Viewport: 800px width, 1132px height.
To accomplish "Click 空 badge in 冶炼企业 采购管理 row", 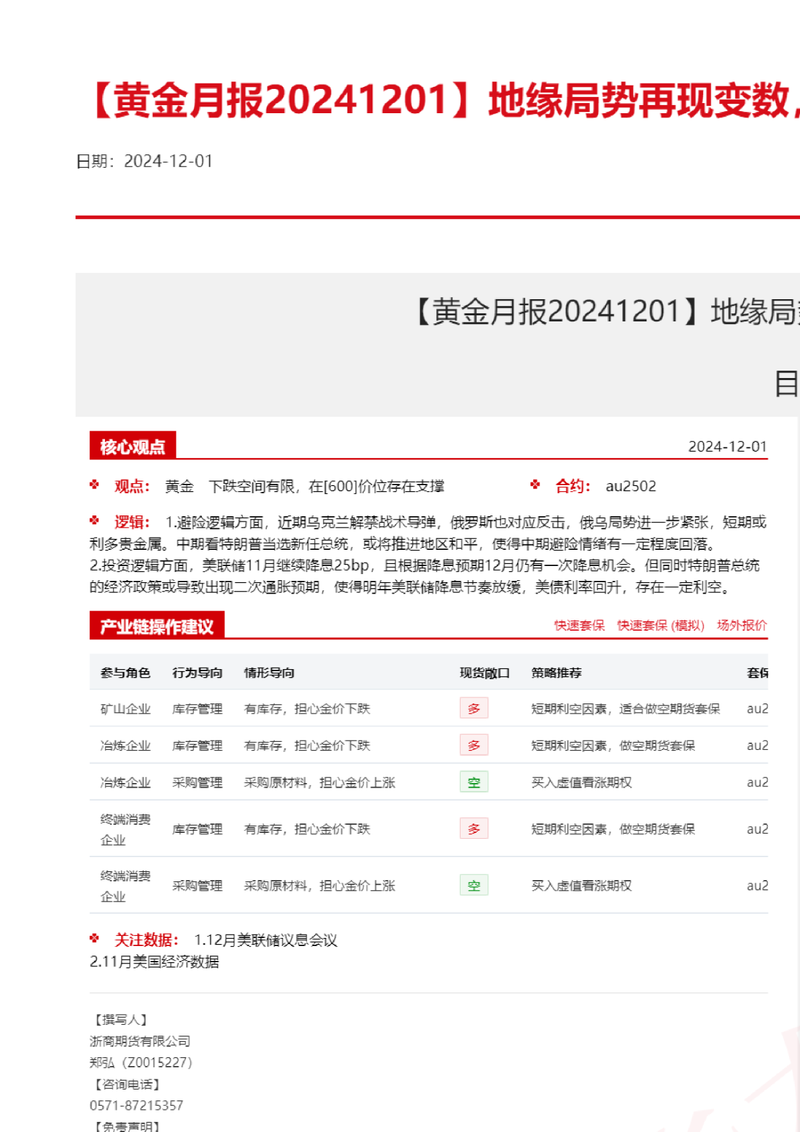I will point(474,782).
